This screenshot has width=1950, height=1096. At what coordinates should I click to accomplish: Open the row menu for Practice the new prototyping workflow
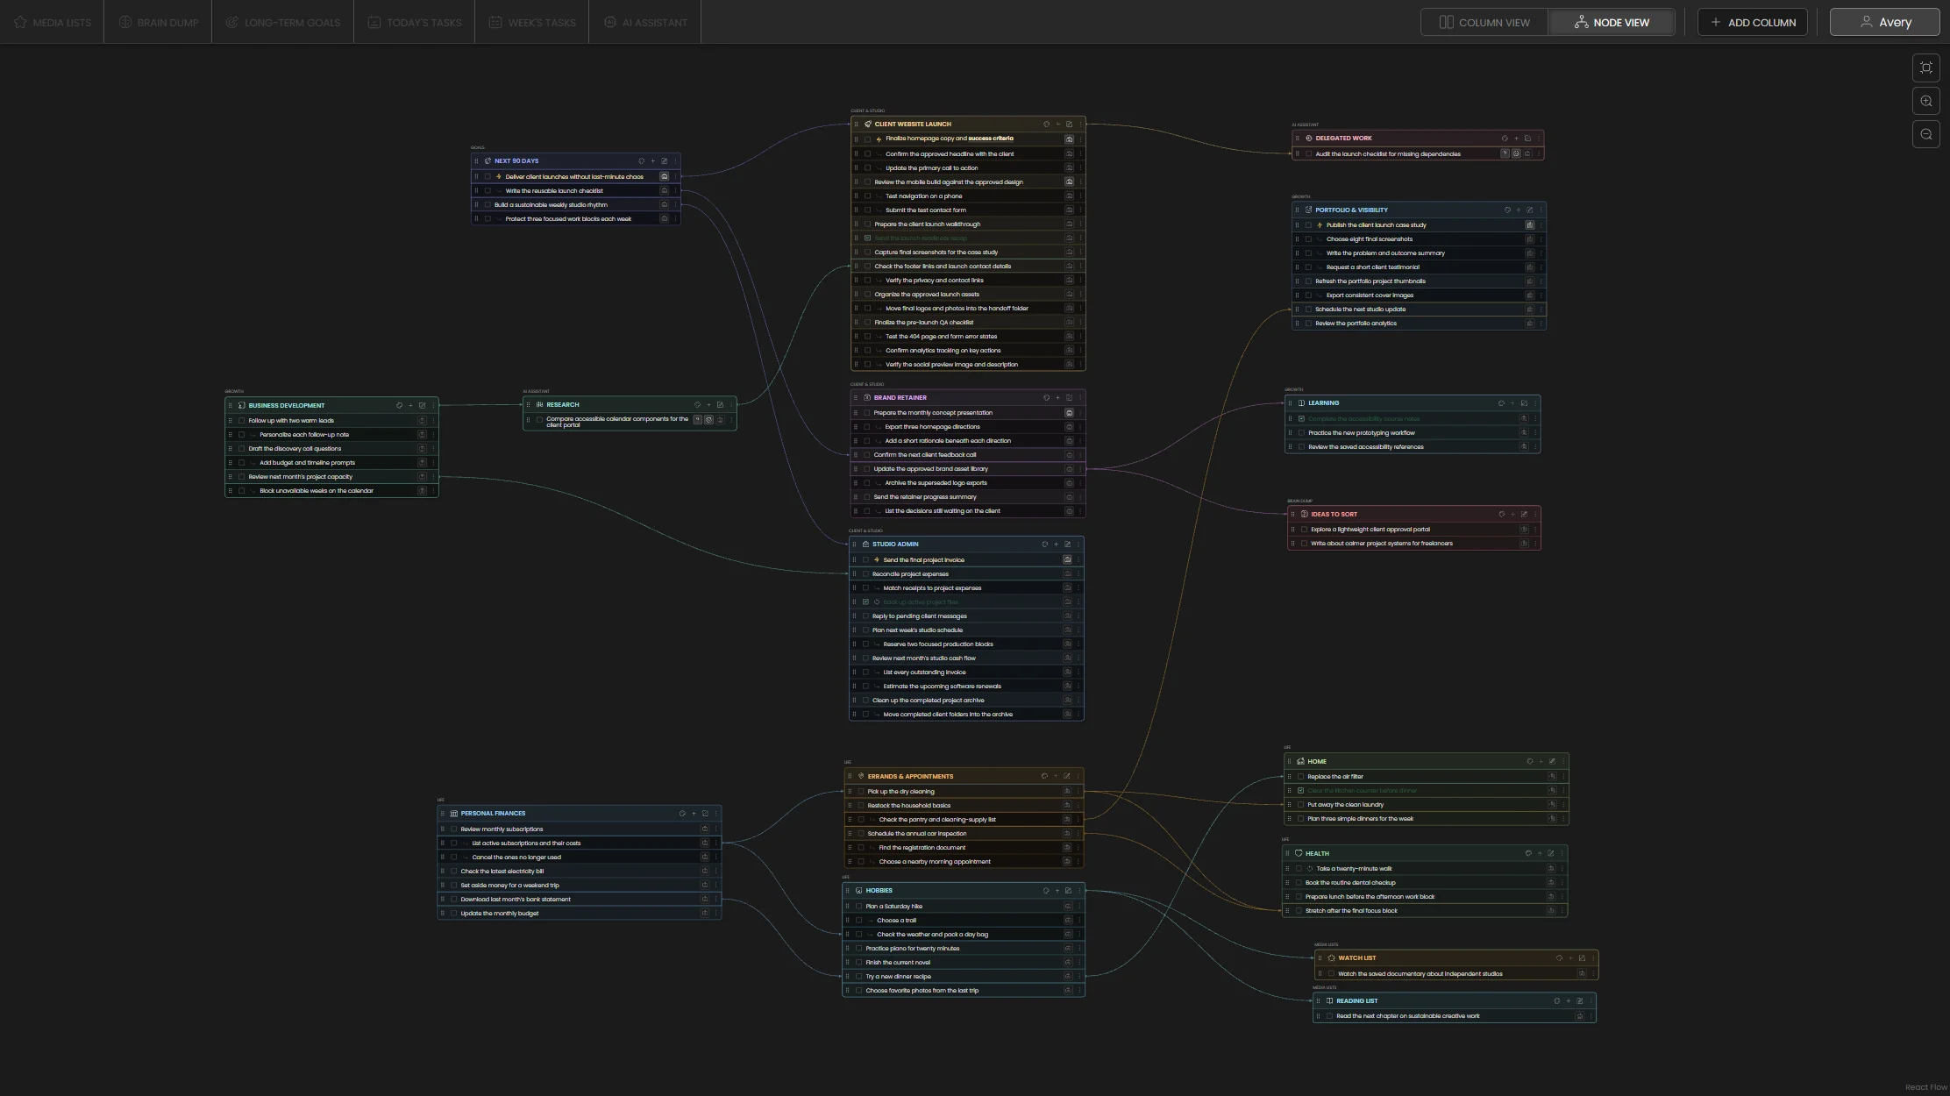[1534, 433]
